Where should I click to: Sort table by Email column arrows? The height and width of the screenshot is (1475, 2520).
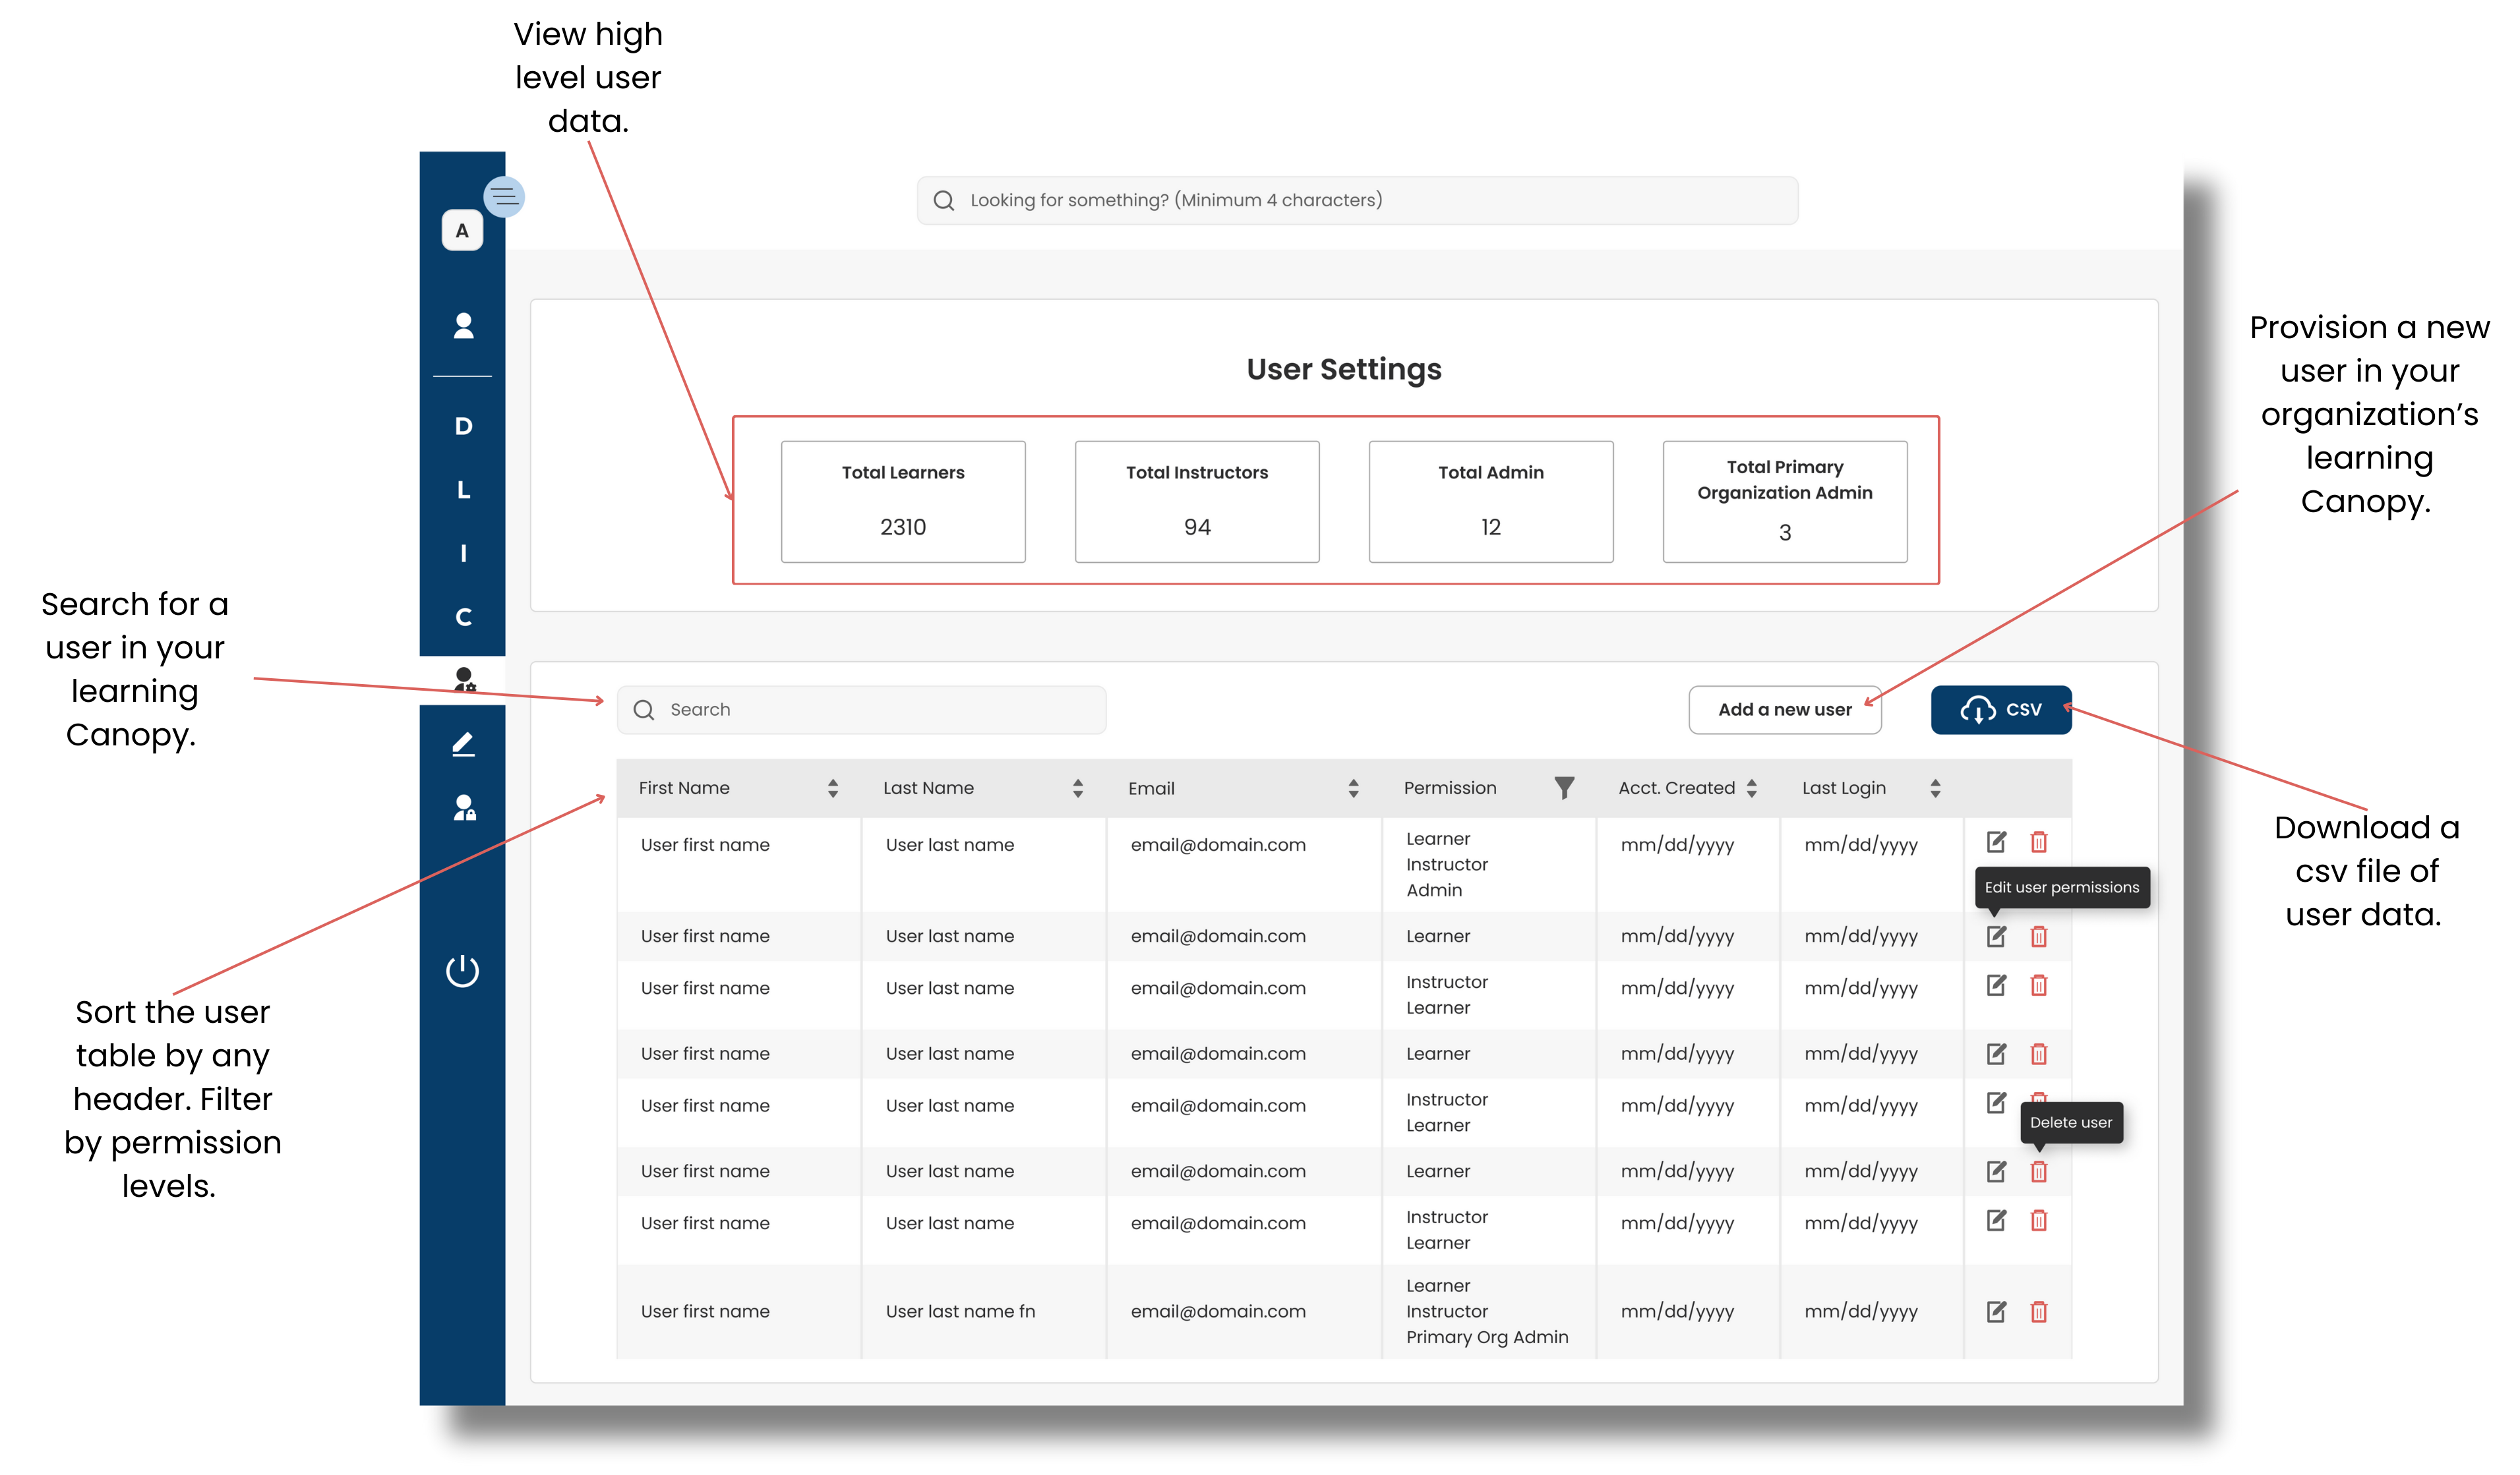[x=1353, y=788]
